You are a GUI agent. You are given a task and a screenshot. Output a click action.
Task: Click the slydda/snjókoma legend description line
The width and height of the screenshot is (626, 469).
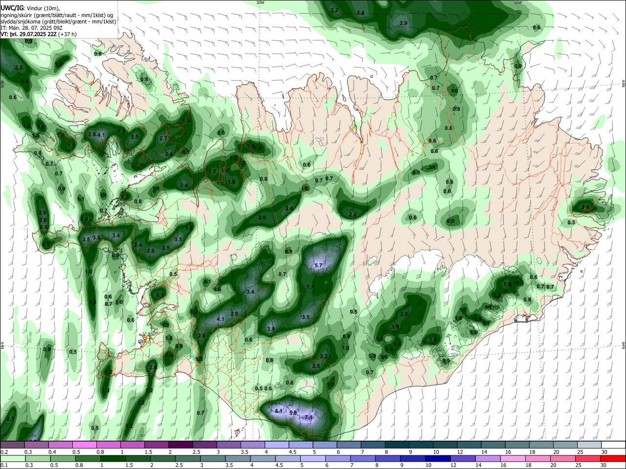[58, 21]
